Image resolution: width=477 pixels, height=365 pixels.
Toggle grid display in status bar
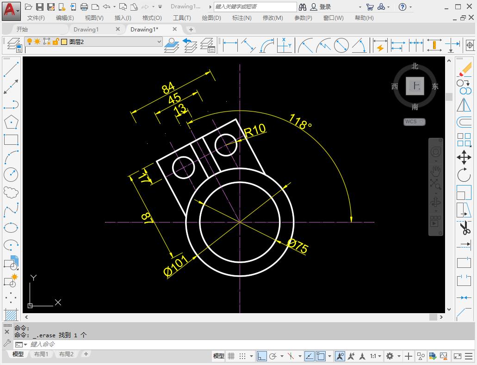click(231, 356)
